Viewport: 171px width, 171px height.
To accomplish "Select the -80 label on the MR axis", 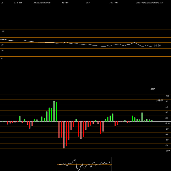I will (167, 145).
